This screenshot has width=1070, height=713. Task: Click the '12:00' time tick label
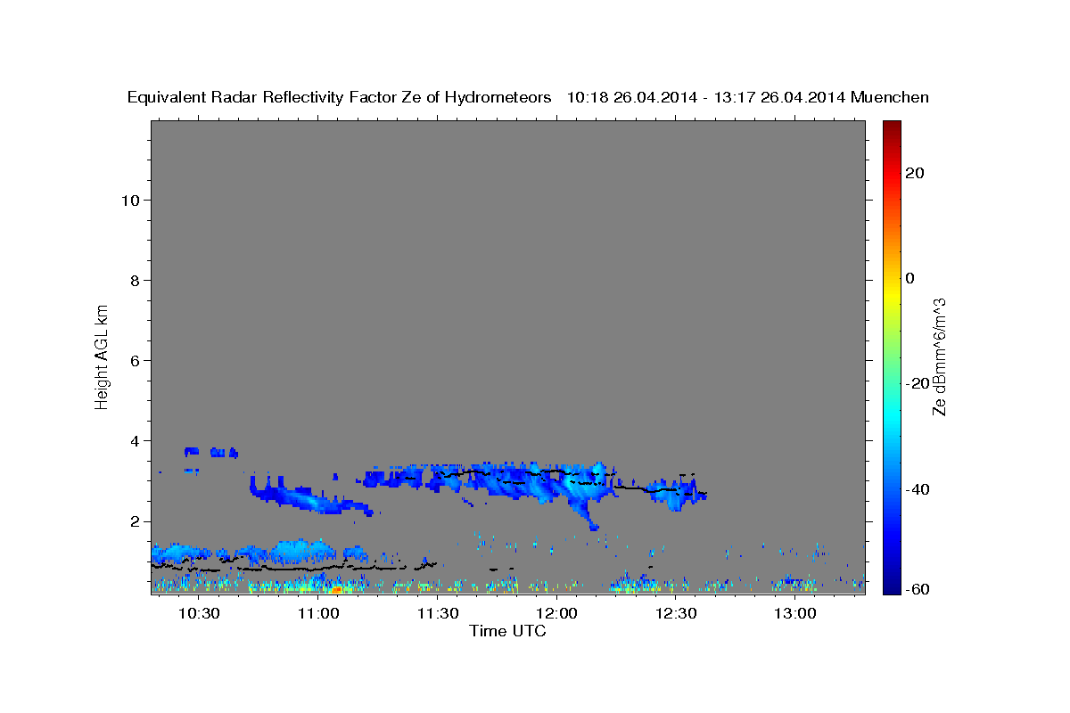pyautogui.click(x=556, y=613)
